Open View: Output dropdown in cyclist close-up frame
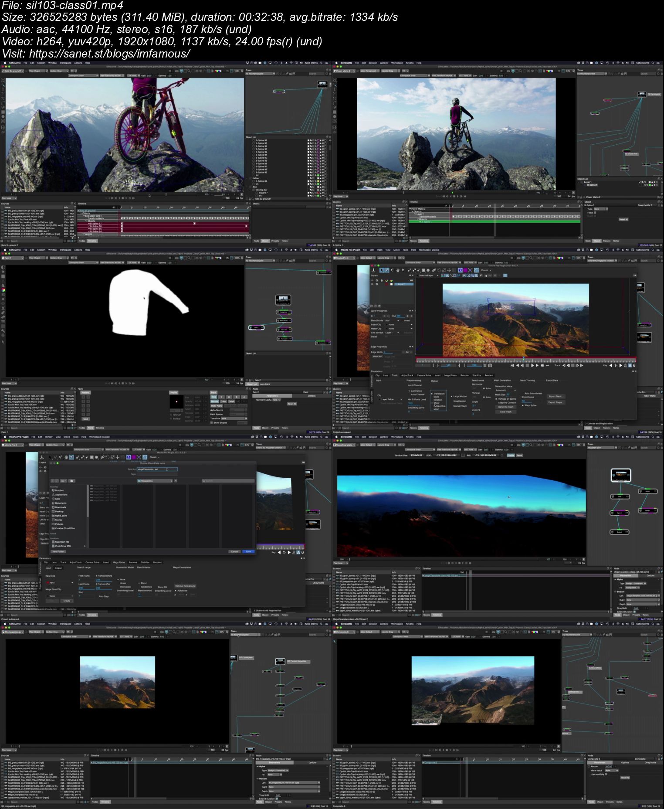 [38, 71]
